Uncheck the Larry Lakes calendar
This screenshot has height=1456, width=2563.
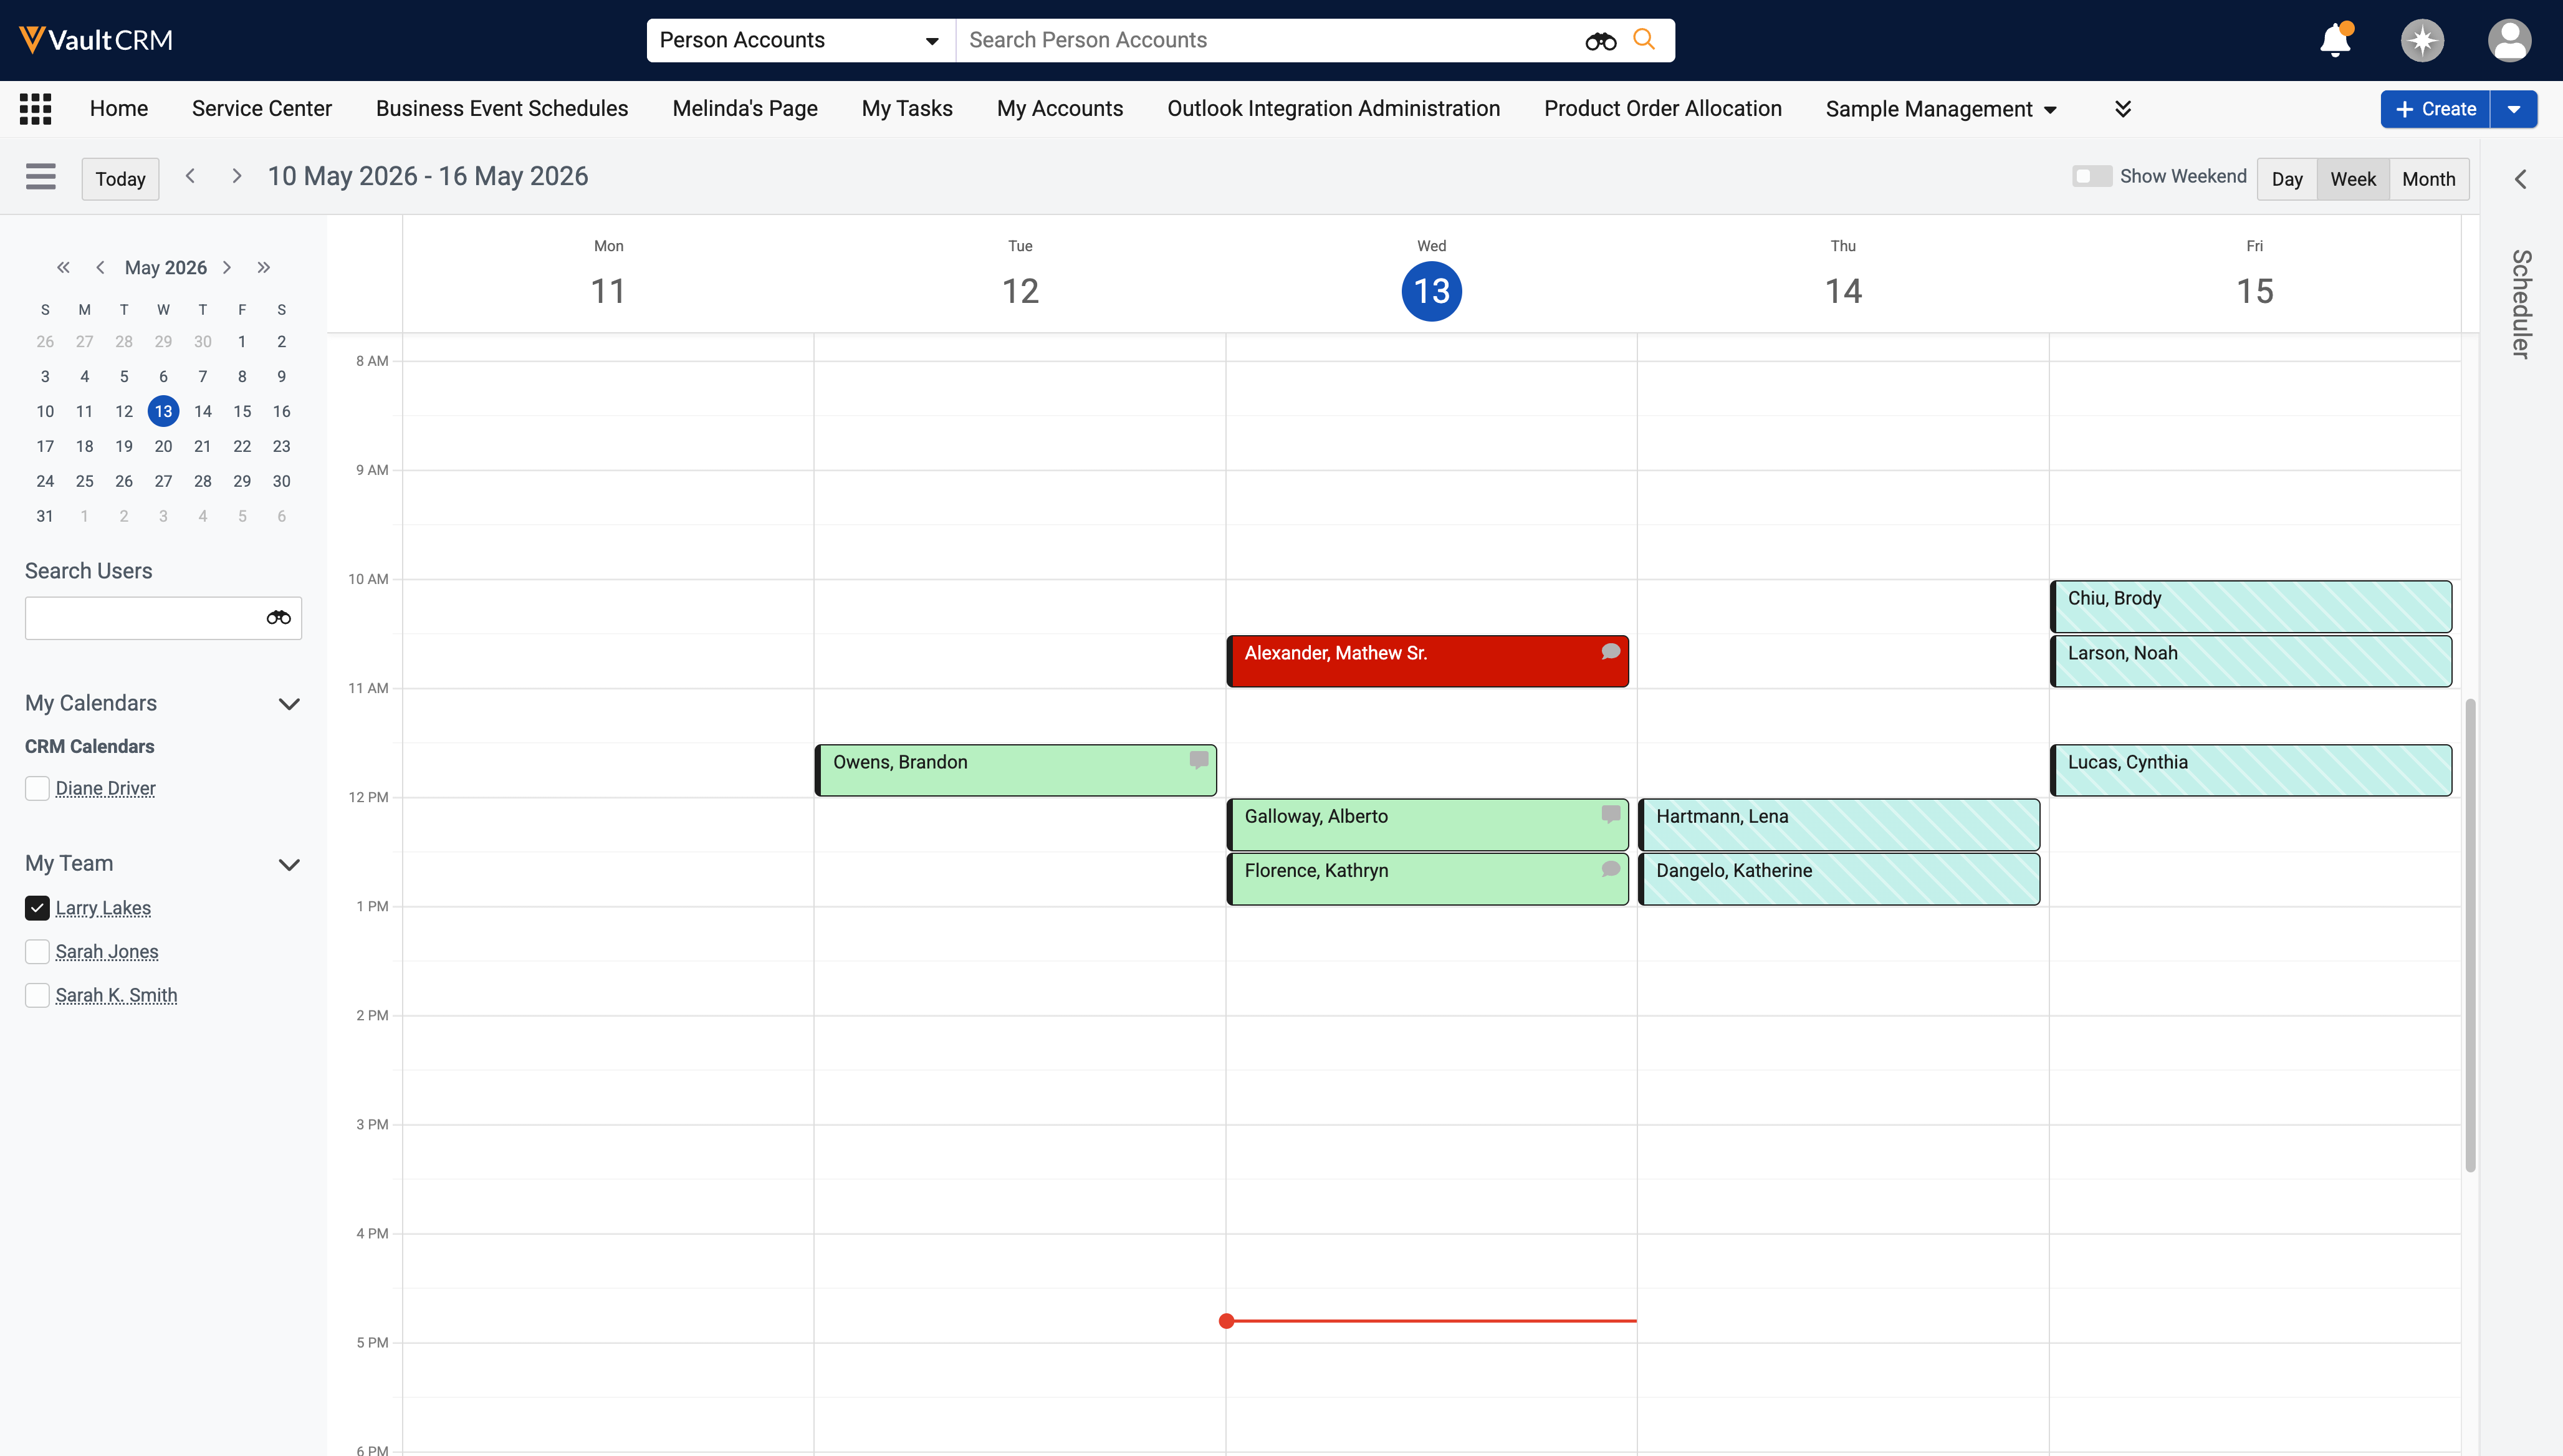[37, 908]
